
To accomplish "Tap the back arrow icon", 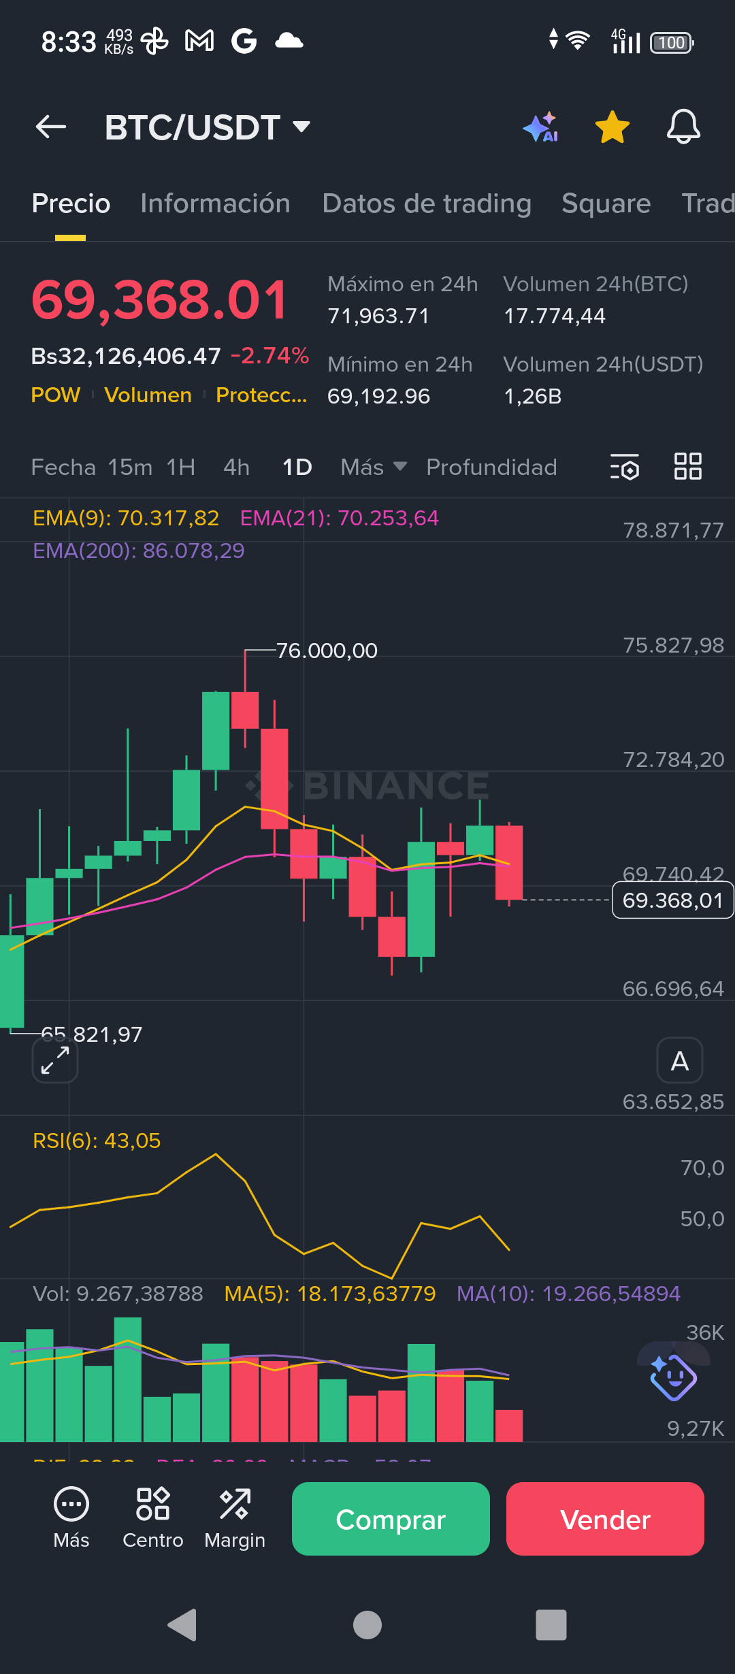I will point(51,127).
